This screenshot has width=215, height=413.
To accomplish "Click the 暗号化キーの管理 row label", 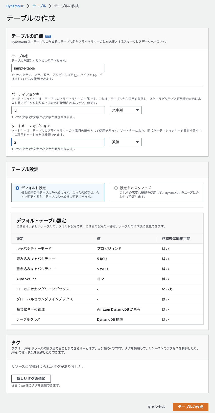I will pyautogui.click(x=31, y=309).
